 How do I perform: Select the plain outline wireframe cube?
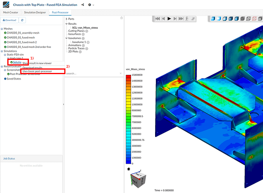tap(248, 19)
